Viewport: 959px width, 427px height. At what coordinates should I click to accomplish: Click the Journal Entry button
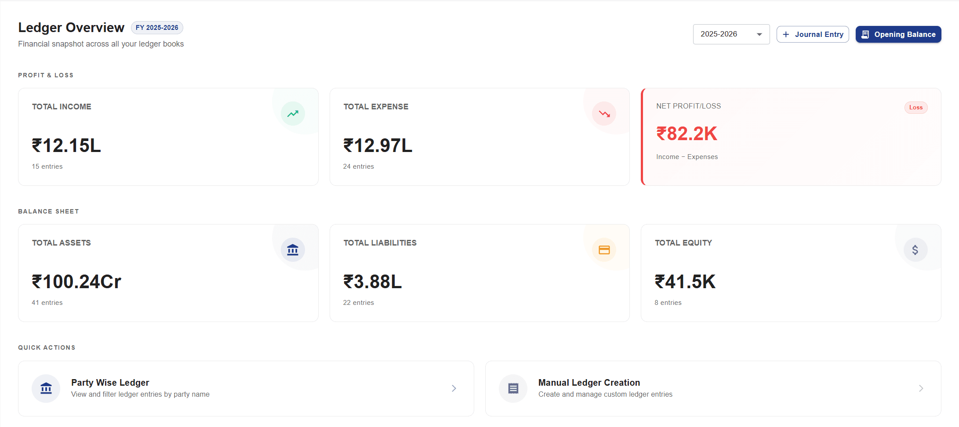click(813, 34)
